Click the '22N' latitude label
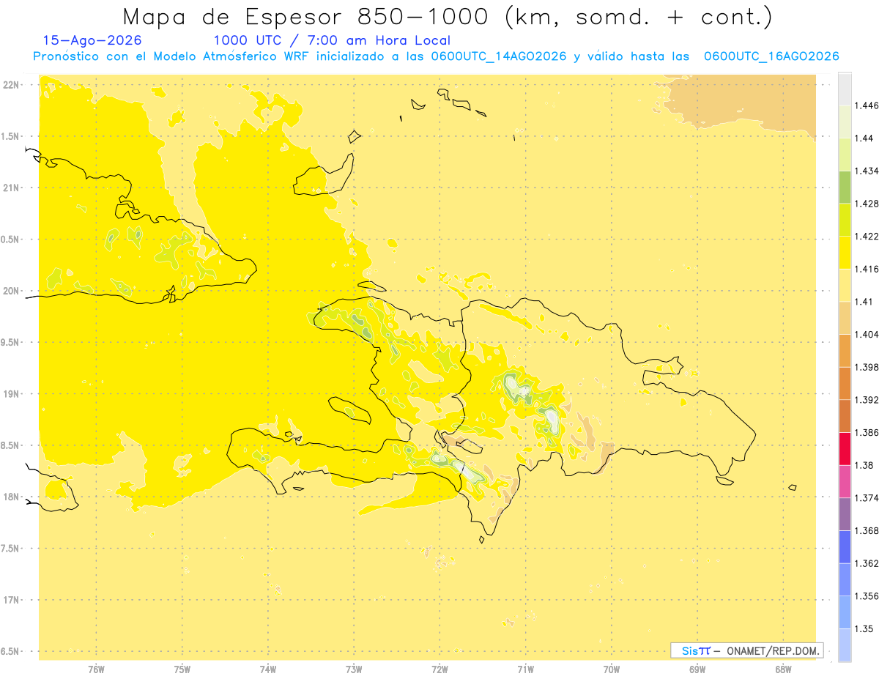 [11, 85]
